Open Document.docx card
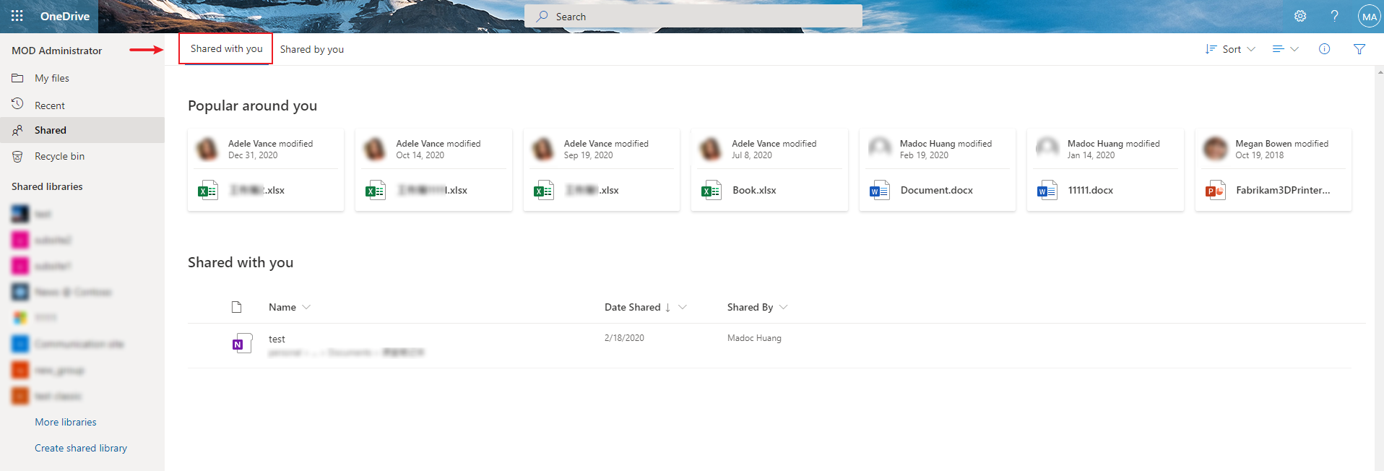 tap(938, 170)
